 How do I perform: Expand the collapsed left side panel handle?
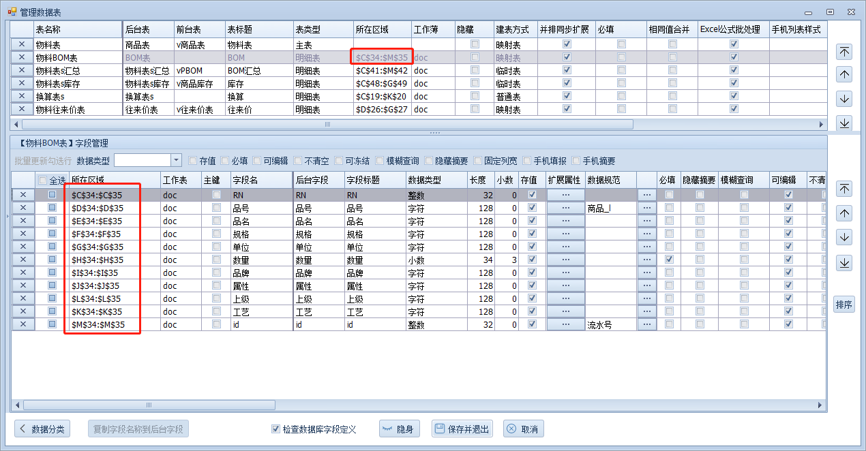click(7, 217)
